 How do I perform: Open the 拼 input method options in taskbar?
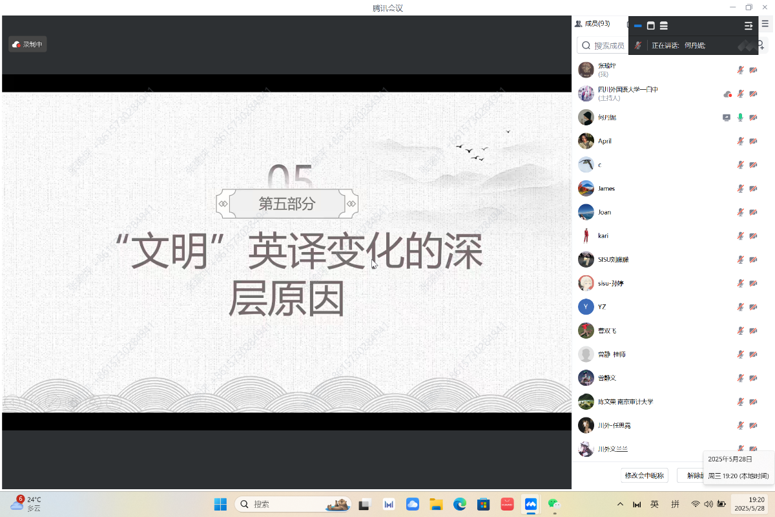(x=675, y=504)
